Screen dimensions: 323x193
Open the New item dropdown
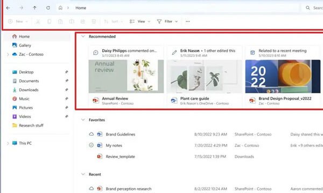(x=18, y=21)
